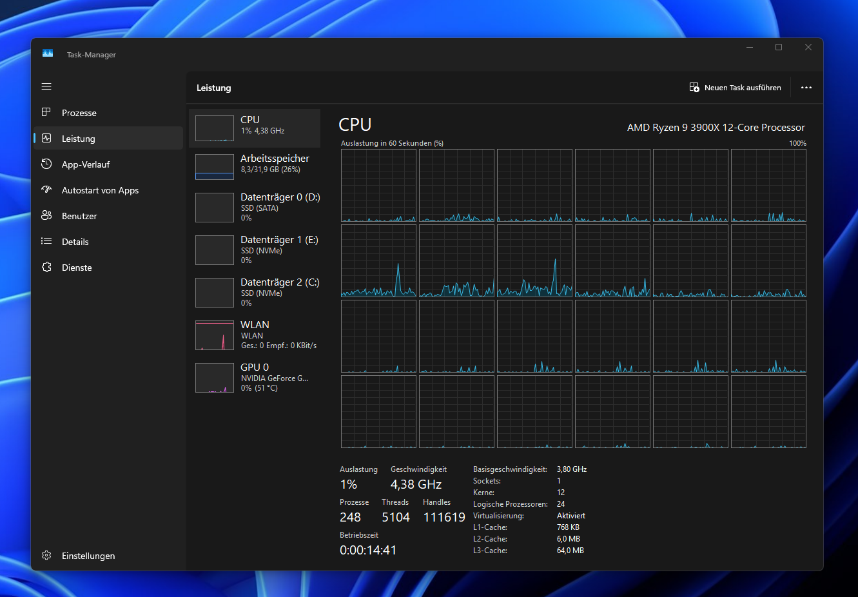Screen dimensions: 858x597
Task: Click the Task-Manager app icon in title bar
Action: tap(48, 54)
